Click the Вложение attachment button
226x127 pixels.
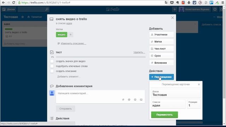point(161,63)
